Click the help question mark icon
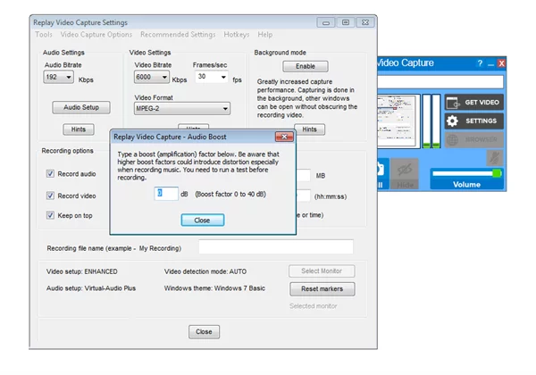536x375 pixels. click(x=480, y=63)
